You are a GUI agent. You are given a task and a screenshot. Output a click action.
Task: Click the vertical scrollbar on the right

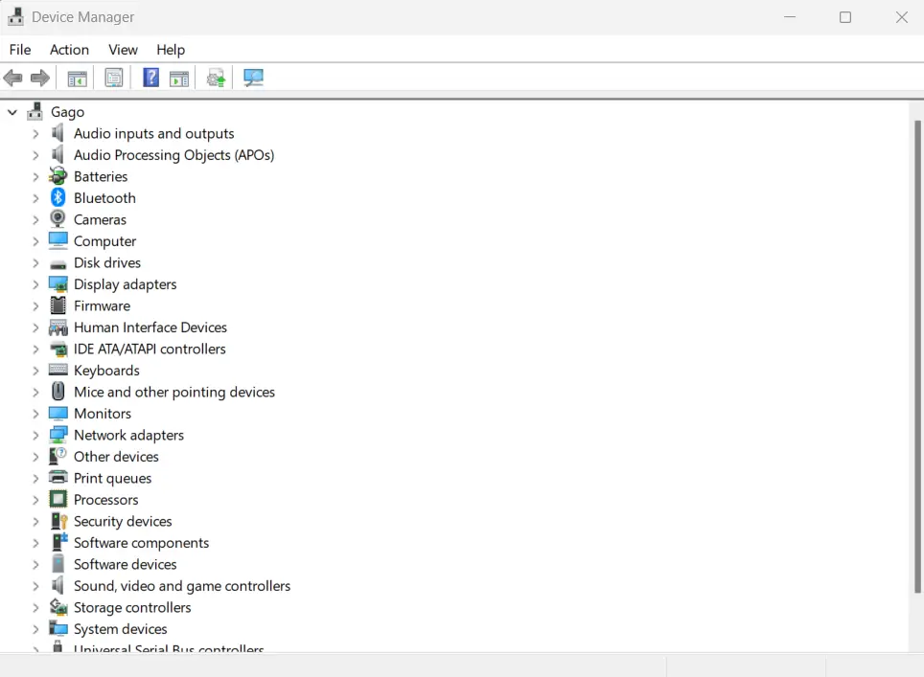(x=917, y=383)
